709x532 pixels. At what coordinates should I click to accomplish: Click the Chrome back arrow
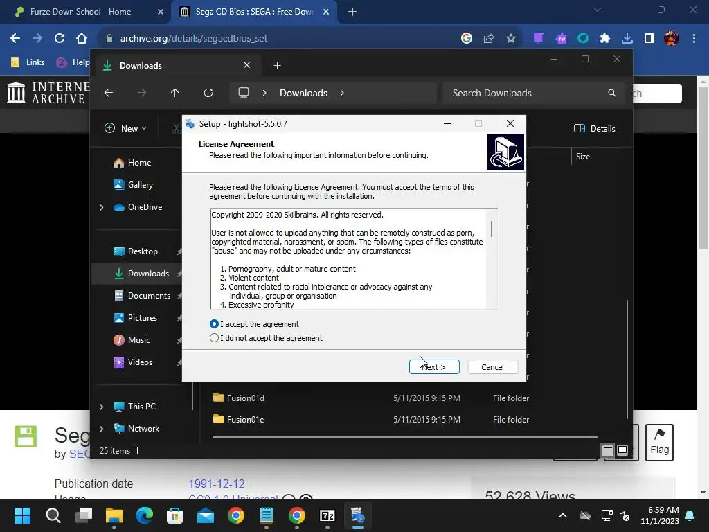click(x=15, y=38)
